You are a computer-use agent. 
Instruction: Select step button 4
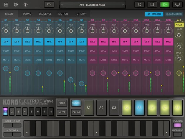coord(25,112)
